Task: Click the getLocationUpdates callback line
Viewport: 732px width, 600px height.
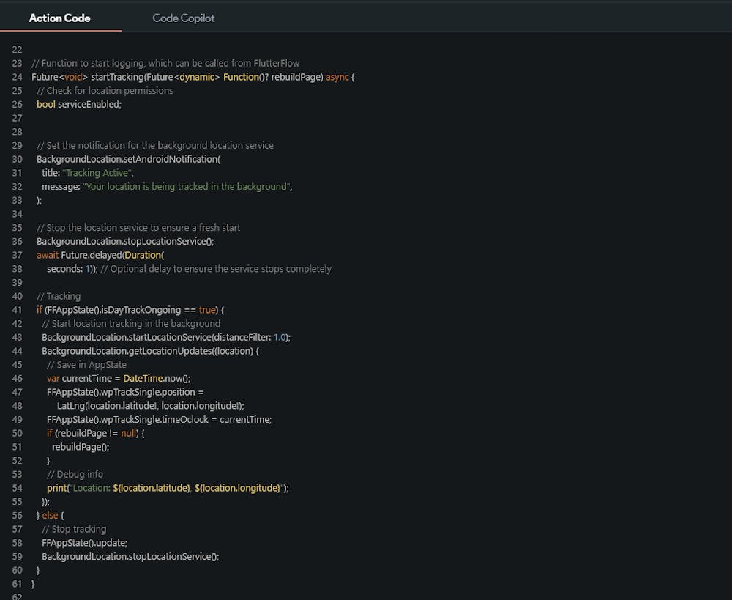Action: (150, 351)
